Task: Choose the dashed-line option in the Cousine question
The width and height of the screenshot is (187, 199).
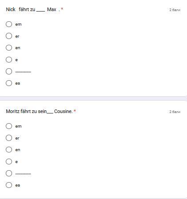Action: click(x=9, y=173)
